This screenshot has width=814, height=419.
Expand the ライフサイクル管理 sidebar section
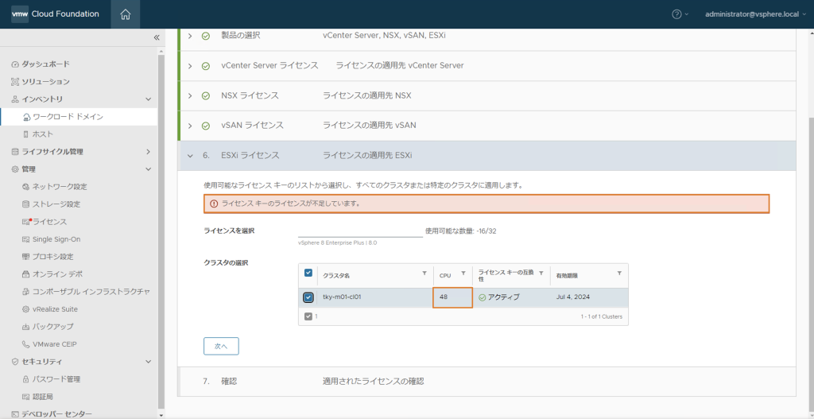(x=149, y=152)
